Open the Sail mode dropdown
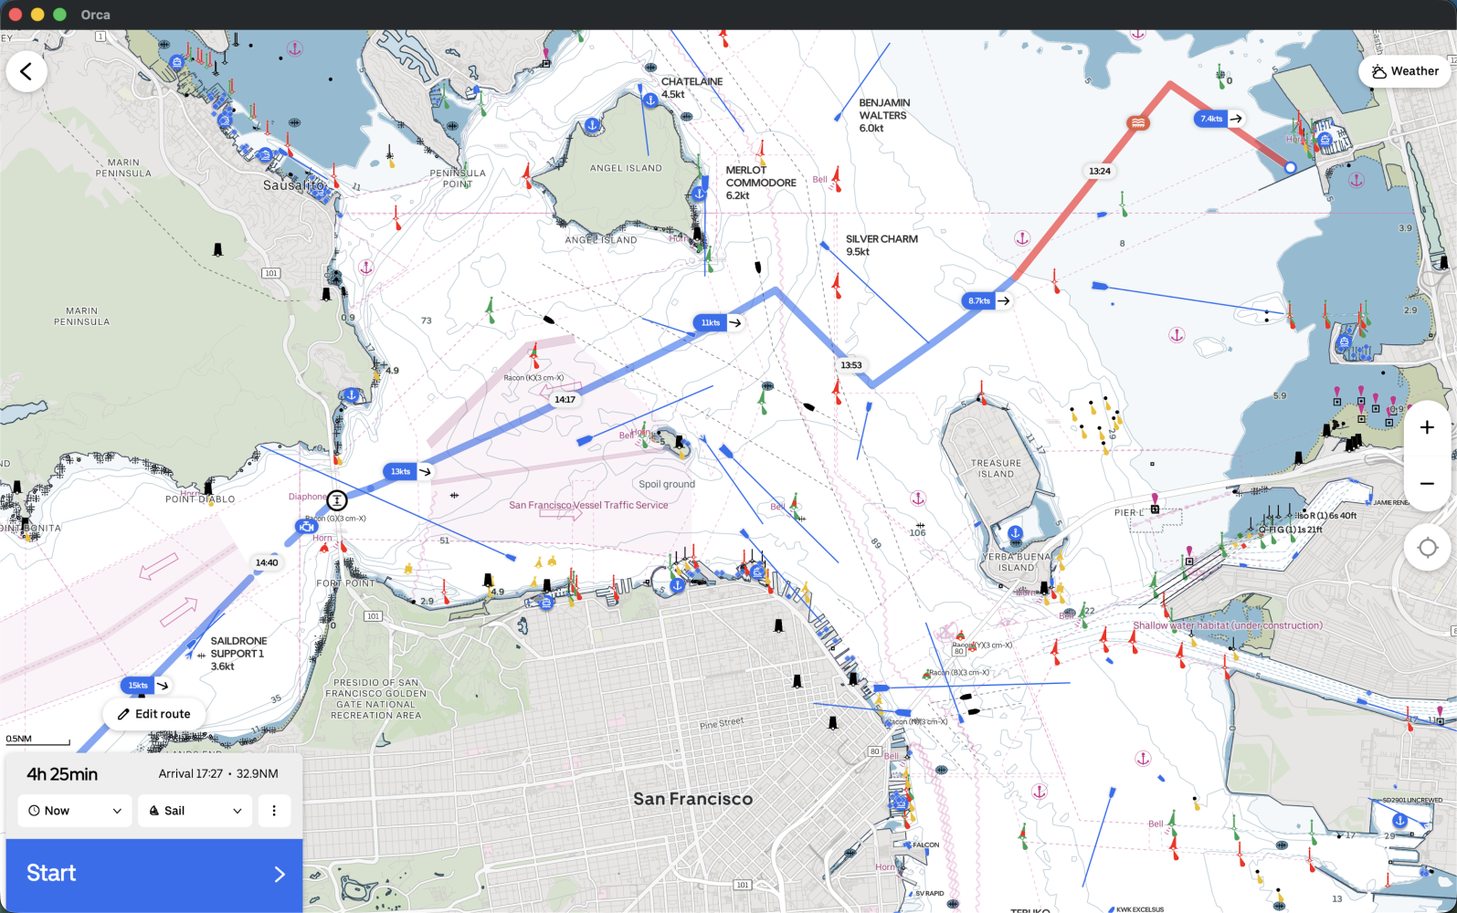 click(195, 811)
